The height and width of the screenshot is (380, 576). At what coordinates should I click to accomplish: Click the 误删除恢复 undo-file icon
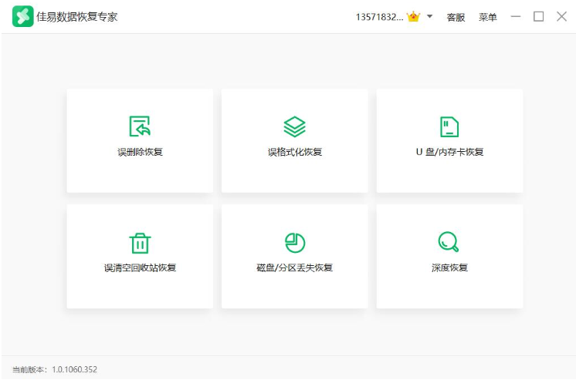pyautogui.click(x=140, y=126)
